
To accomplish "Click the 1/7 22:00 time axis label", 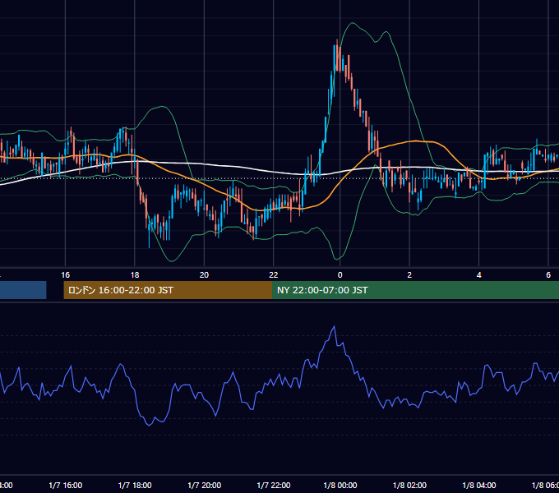I will (274, 485).
